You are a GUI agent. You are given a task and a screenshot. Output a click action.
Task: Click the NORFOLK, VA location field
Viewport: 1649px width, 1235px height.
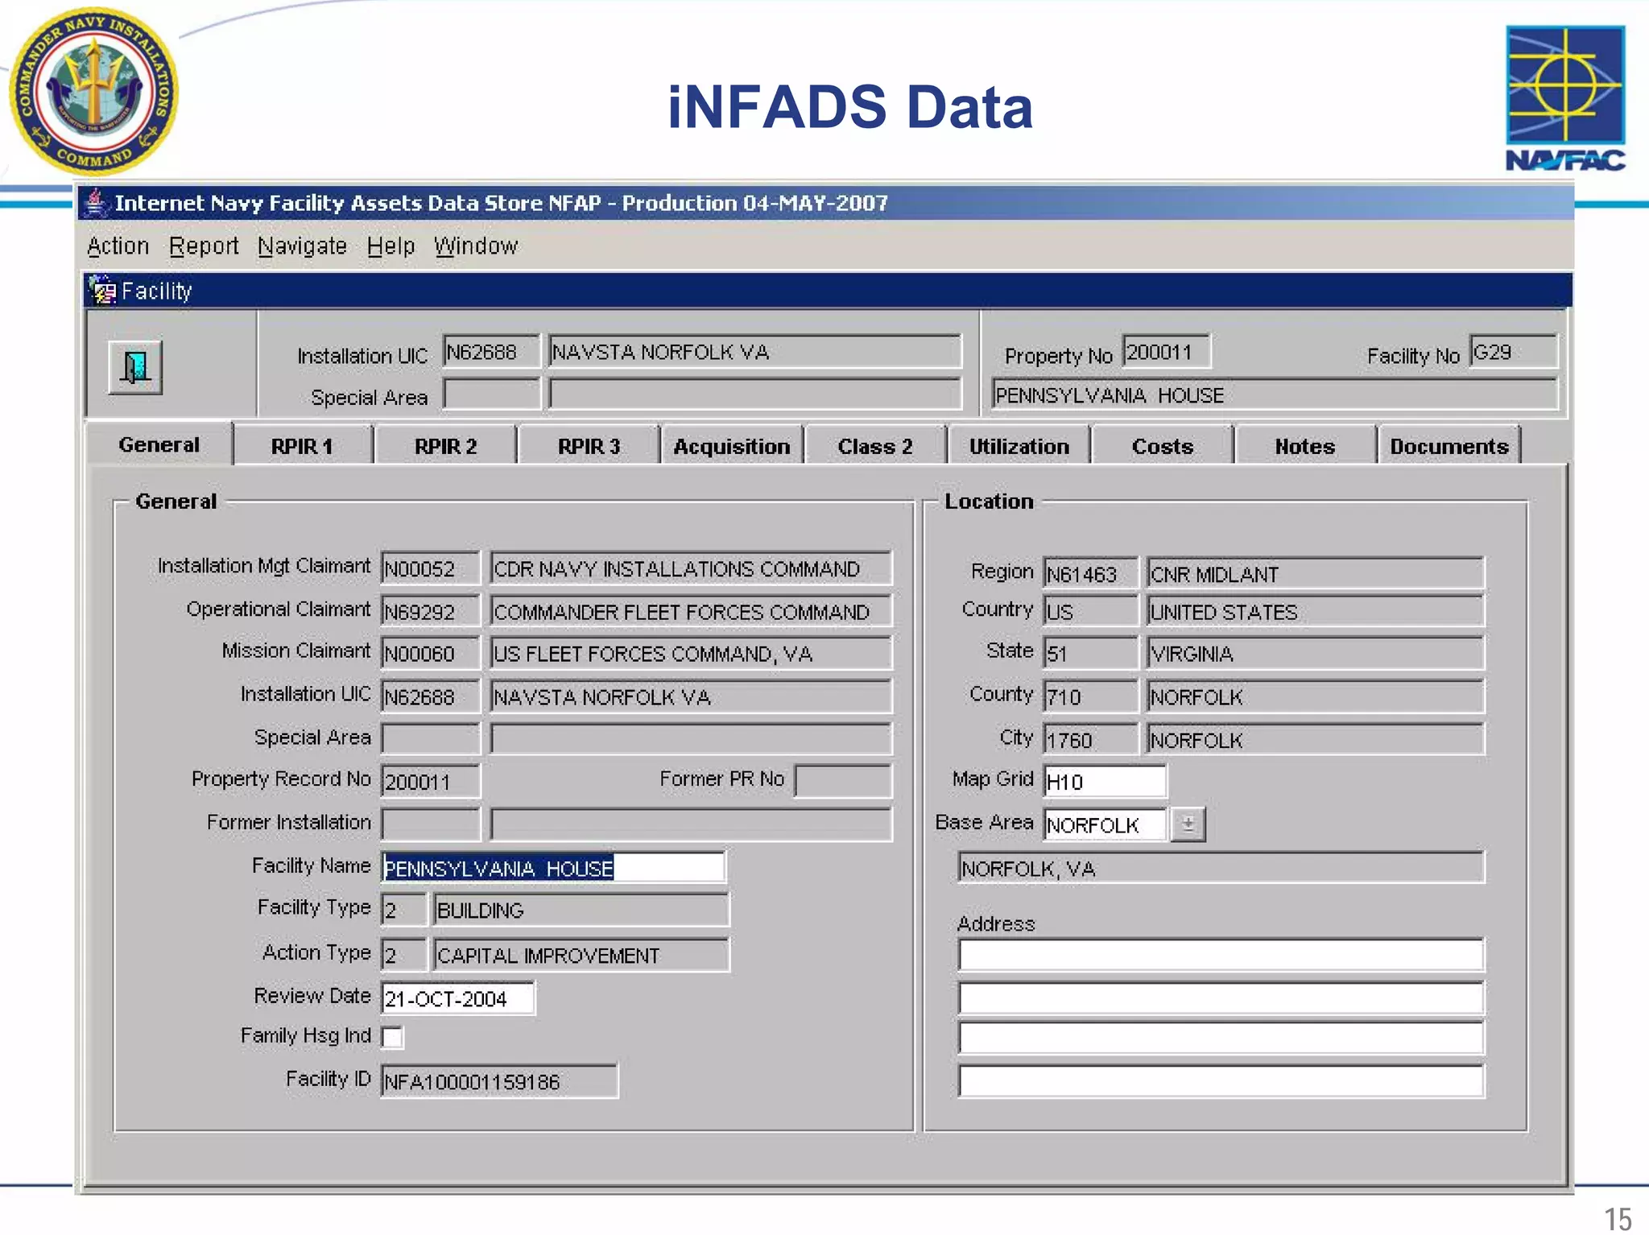pyautogui.click(x=1221, y=868)
